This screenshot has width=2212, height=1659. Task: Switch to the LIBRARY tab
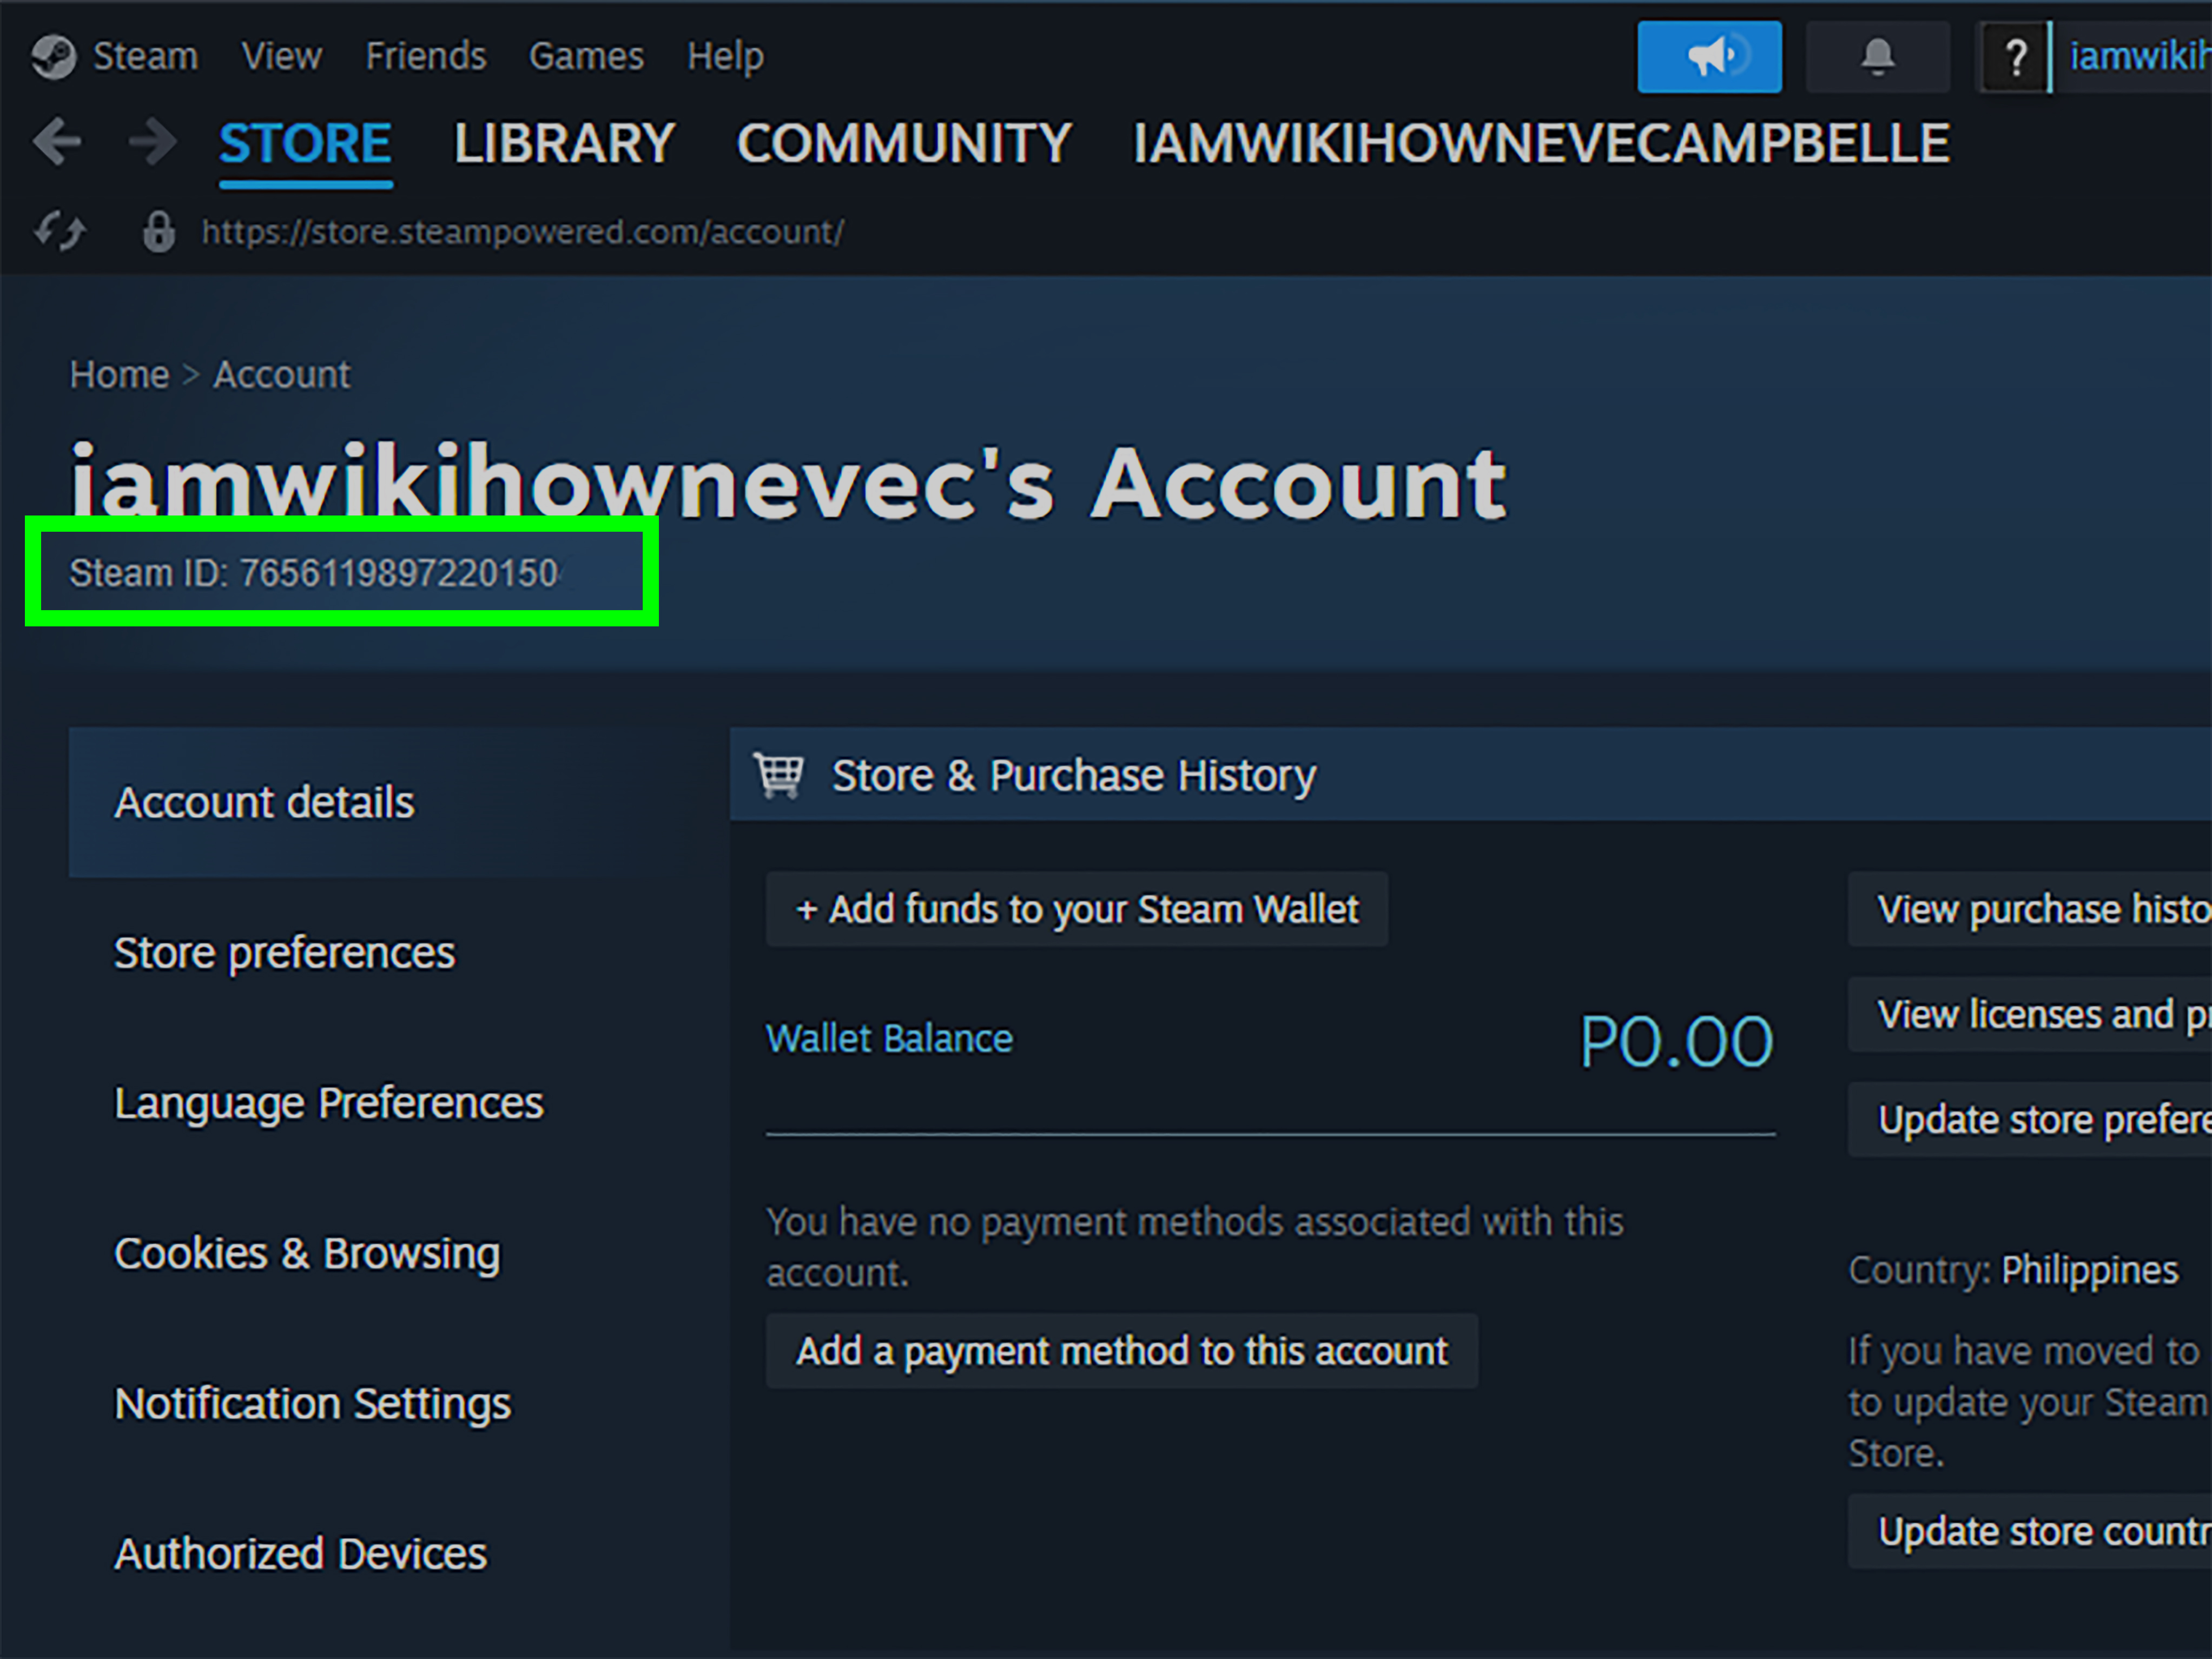point(563,143)
